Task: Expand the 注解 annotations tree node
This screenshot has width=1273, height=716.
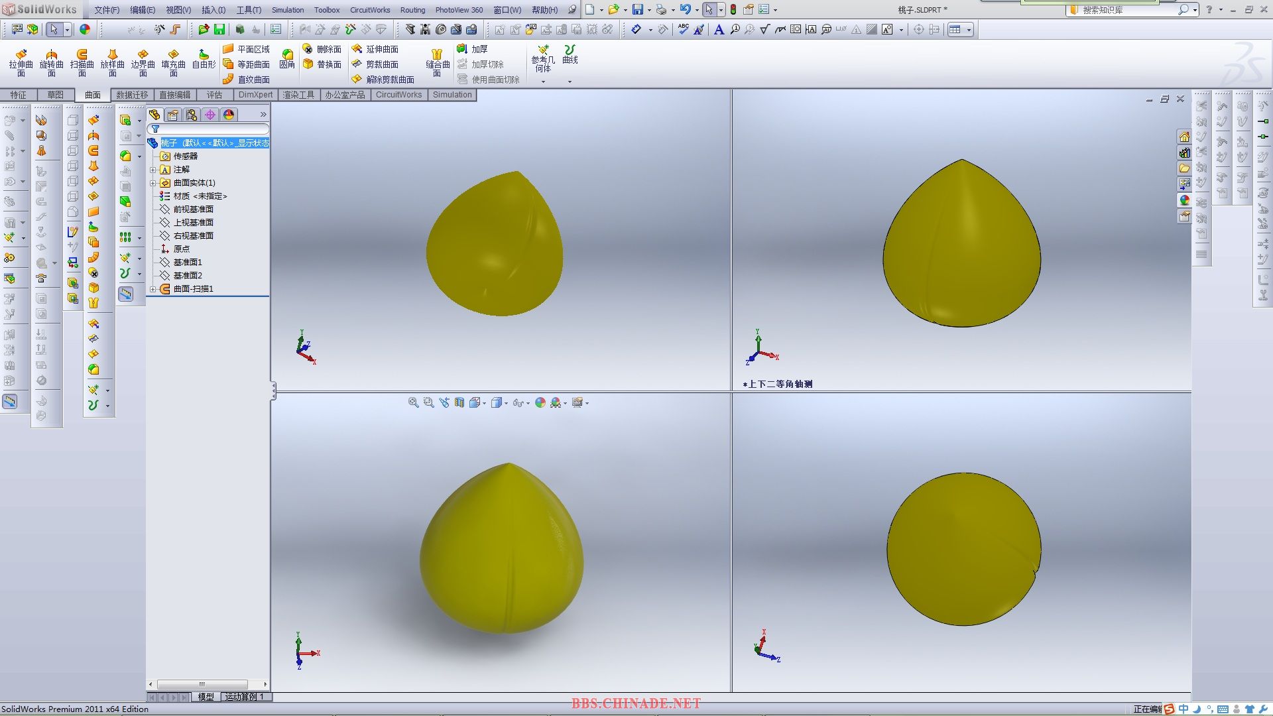Action: 153,170
